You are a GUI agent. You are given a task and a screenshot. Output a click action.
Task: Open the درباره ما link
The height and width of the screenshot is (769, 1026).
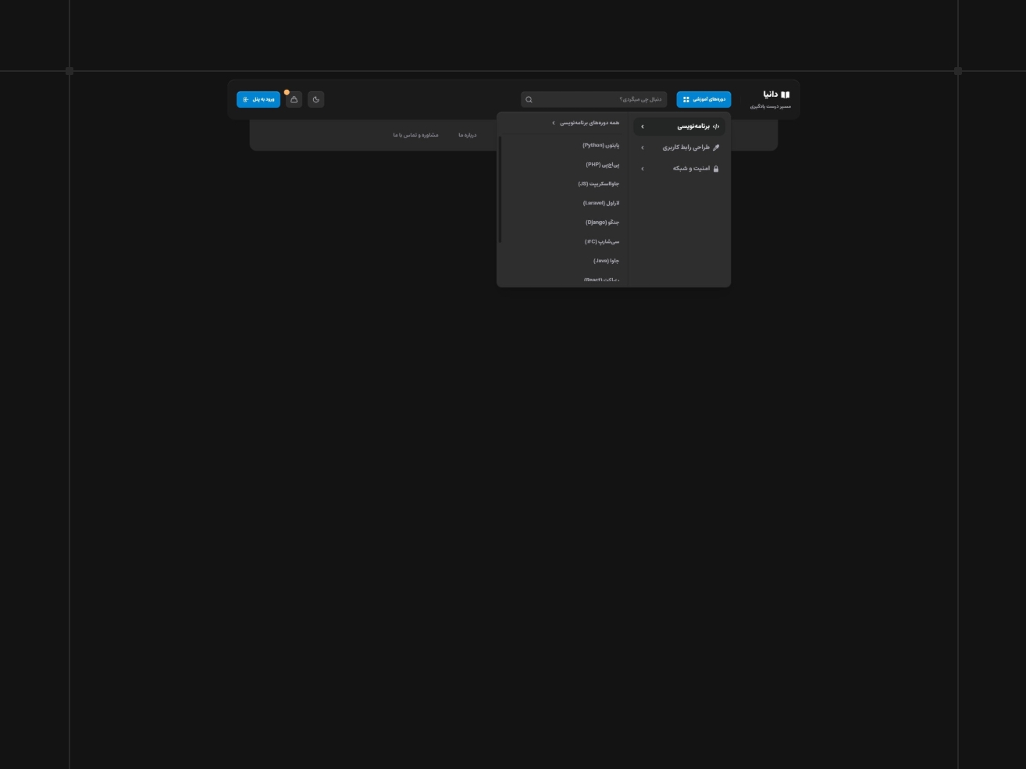coord(467,135)
